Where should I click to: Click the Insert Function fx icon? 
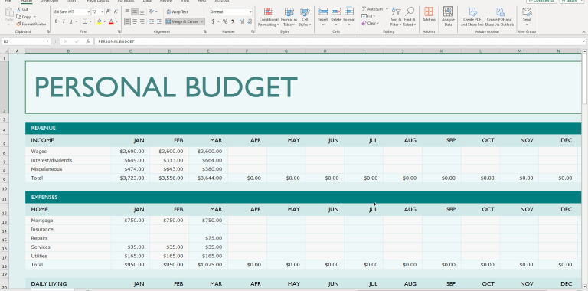pos(87,41)
